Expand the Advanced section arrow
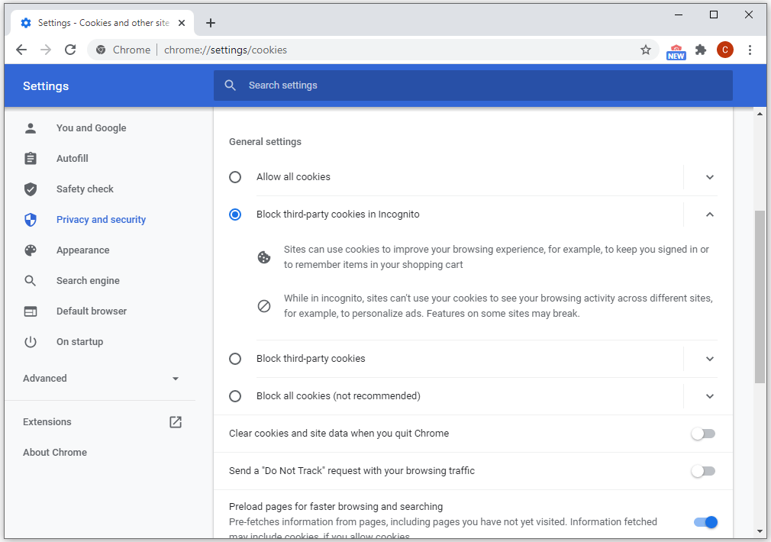 (x=176, y=379)
